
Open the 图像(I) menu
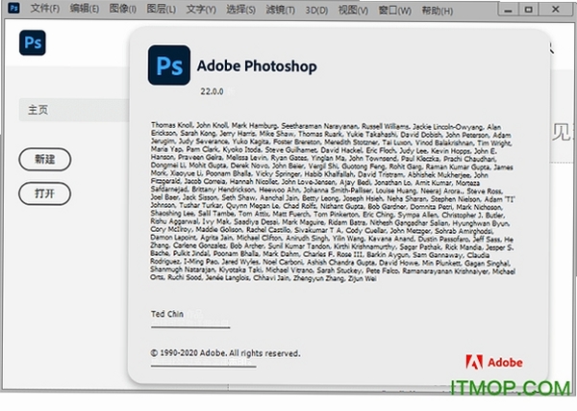click(x=122, y=8)
